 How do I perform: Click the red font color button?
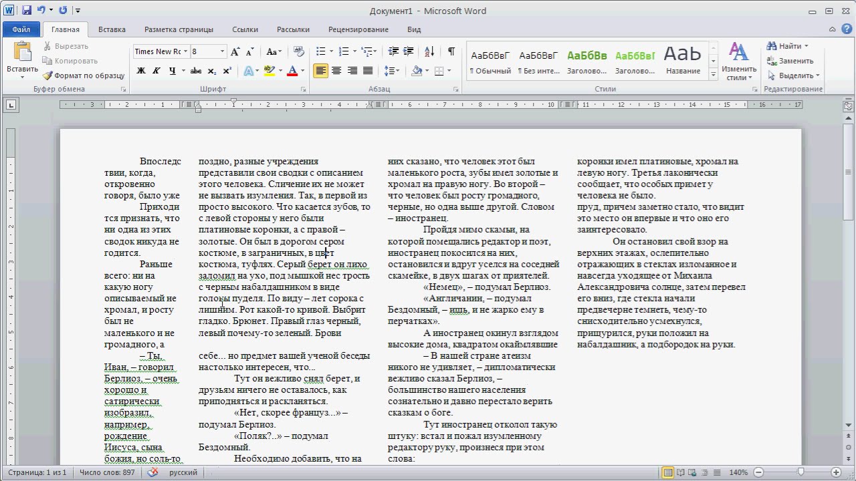[292, 71]
